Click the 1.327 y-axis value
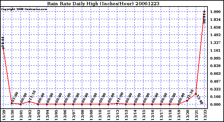The image size is (224, 122). (215, 43)
